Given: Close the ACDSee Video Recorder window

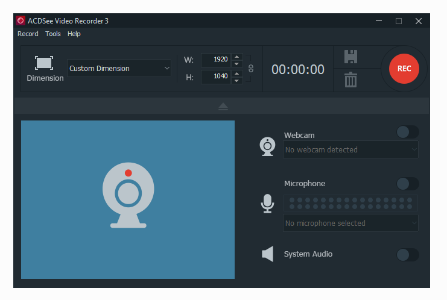Looking at the screenshot, I should click(x=419, y=21).
